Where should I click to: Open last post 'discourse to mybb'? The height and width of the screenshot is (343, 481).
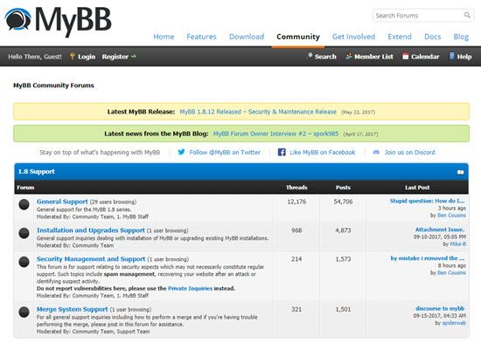click(440, 308)
